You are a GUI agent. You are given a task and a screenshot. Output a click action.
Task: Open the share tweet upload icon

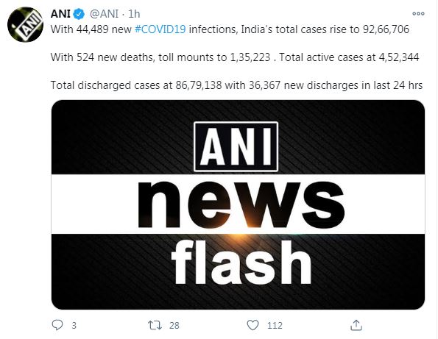click(x=356, y=325)
